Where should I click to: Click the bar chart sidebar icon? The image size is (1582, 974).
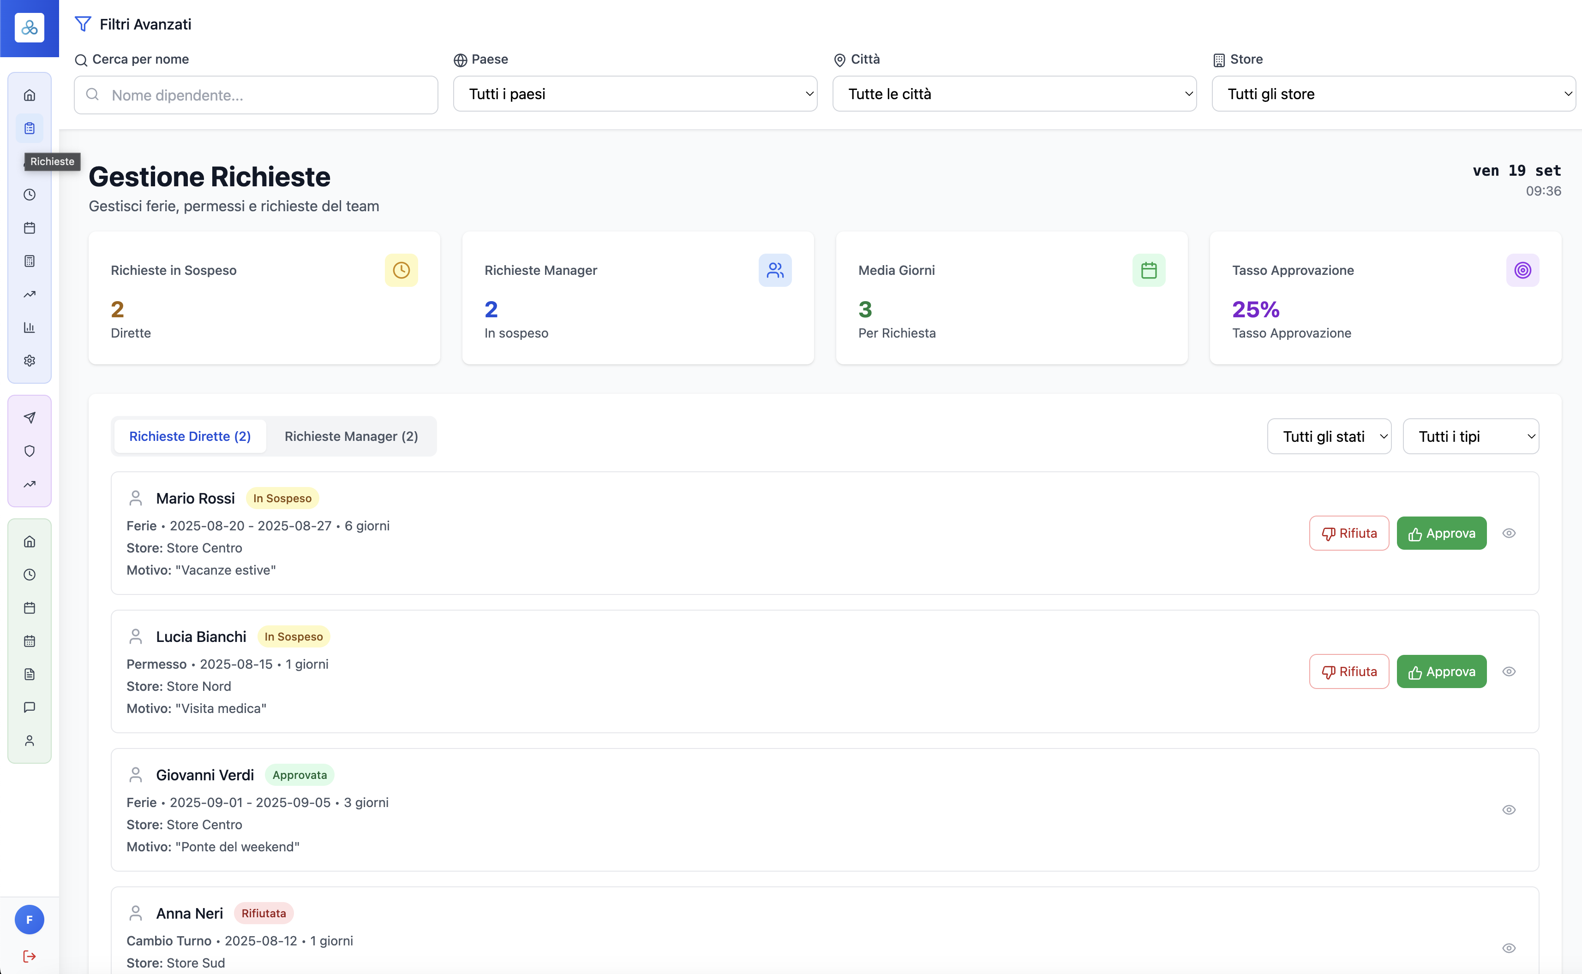click(x=30, y=327)
